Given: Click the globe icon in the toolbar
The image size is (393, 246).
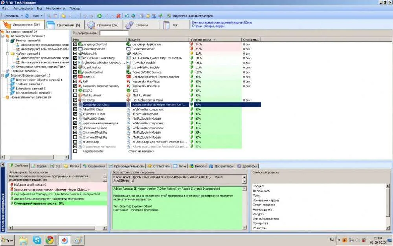Looking at the screenshot, I should point(133,16).
